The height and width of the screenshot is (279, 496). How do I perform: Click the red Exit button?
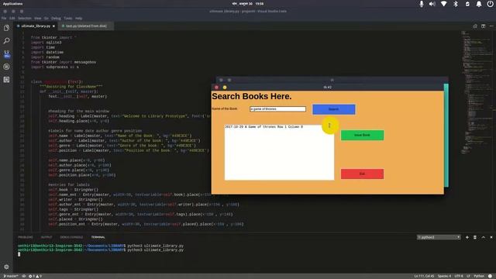pos(362,174)
